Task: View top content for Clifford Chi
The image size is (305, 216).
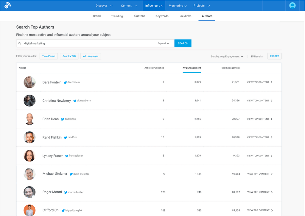Action: [x=260, y=210]
